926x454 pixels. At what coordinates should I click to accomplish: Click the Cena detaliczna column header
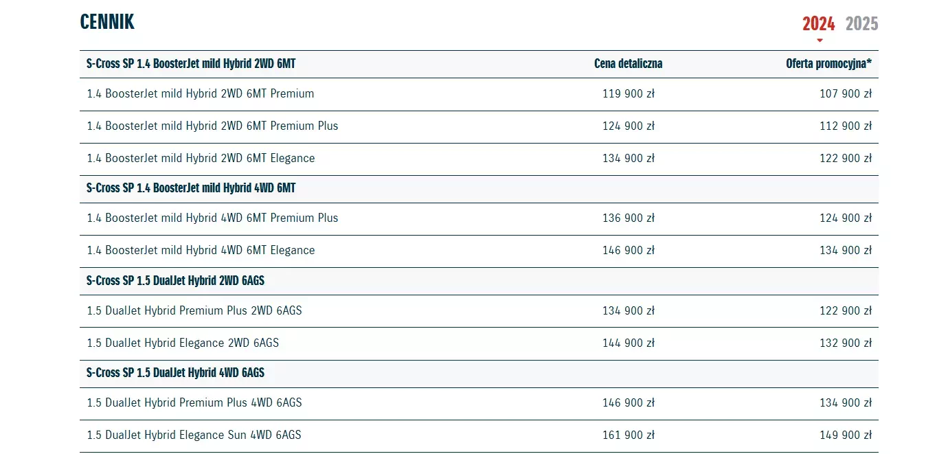pyautogui.click(x=628, y=64)
